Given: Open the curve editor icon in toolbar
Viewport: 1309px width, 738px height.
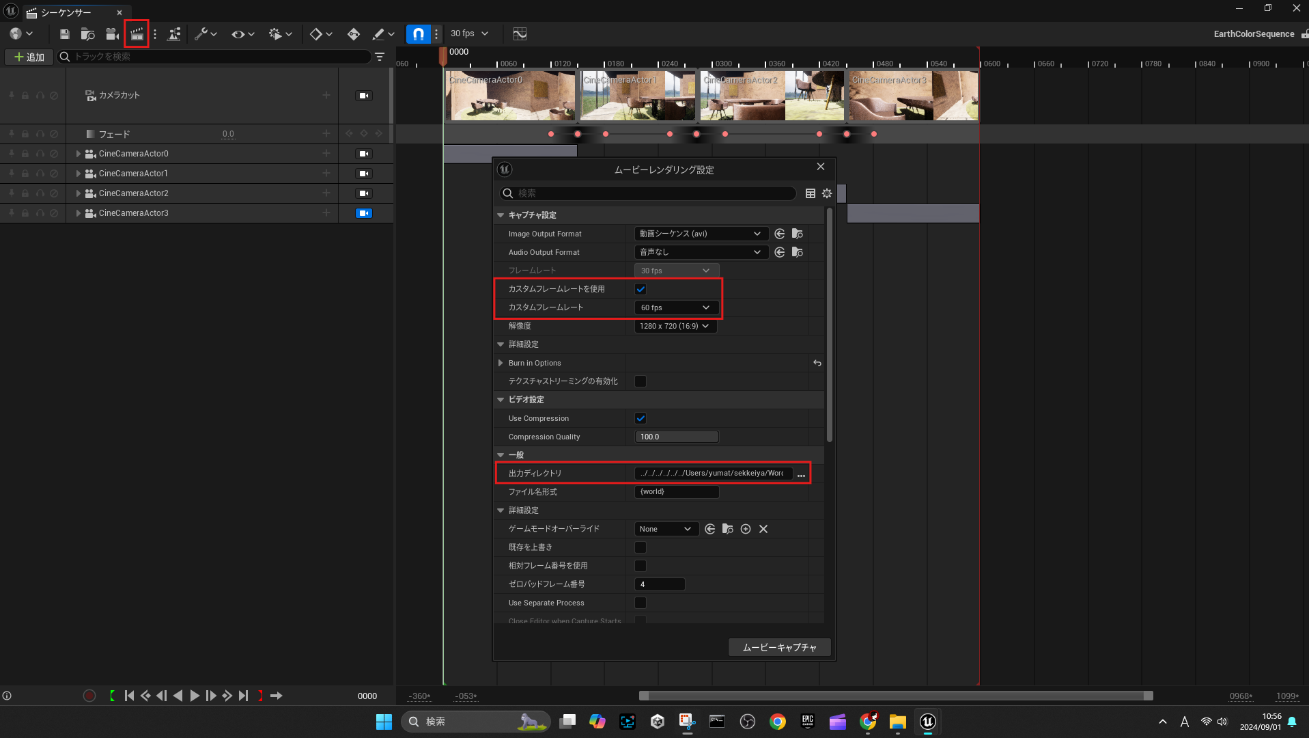Looking at the screenshot, I should point(520,34).
